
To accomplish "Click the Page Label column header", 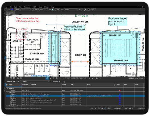I will click(x=26, y=85).
